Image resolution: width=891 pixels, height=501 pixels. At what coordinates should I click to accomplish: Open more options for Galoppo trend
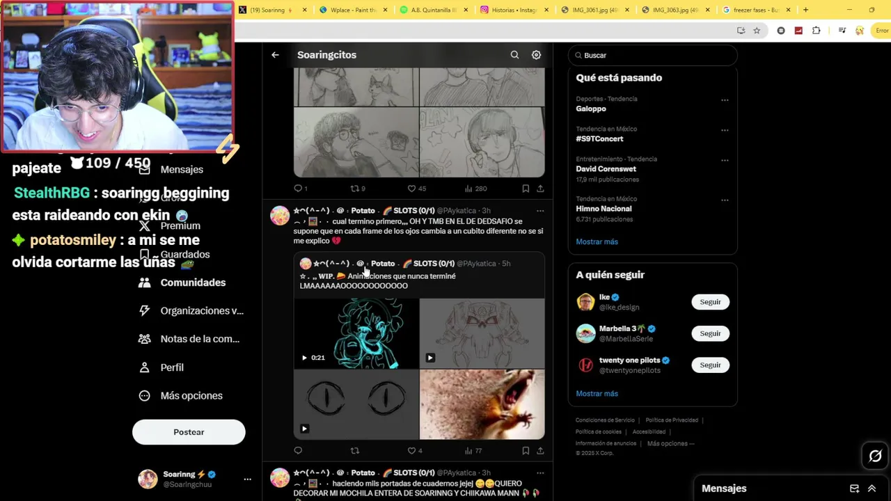(x=725, y=100)
